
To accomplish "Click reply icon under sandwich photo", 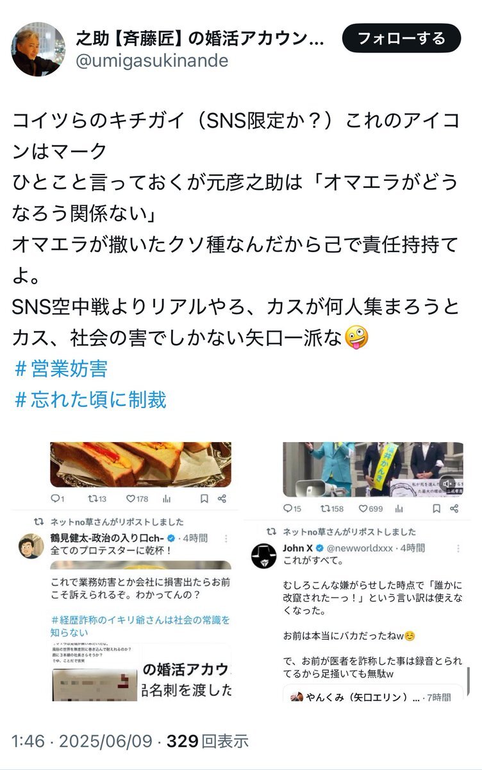I will click(x=58, y=498).
